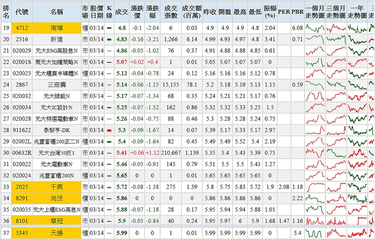
Task: Open the one-month trend chart for 南璋
Action: (x=315, y=28)
